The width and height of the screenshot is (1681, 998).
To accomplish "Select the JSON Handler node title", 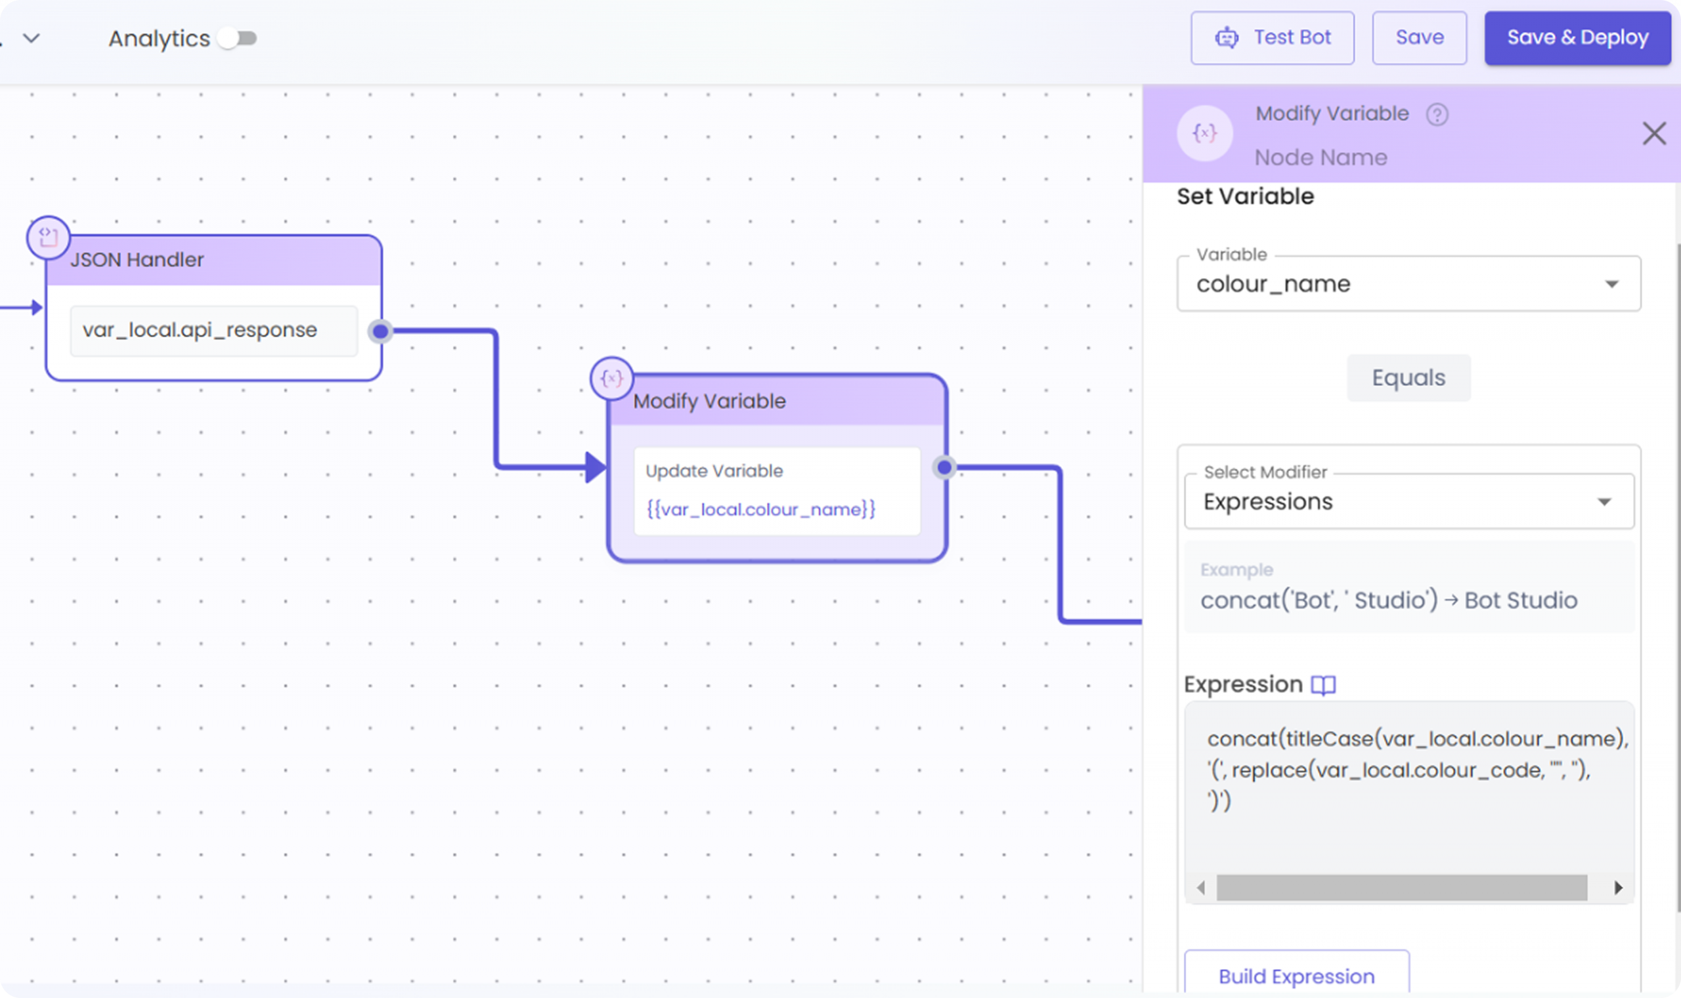I will [137, 260].
